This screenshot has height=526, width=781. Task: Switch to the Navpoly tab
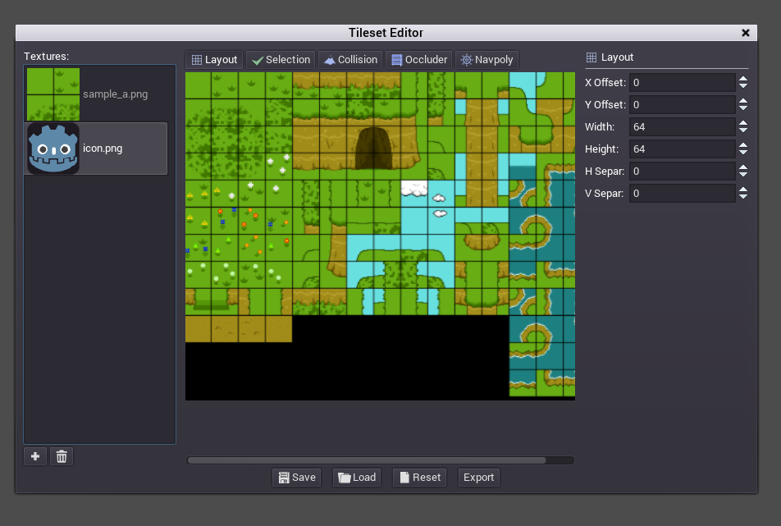click(486, 60)
